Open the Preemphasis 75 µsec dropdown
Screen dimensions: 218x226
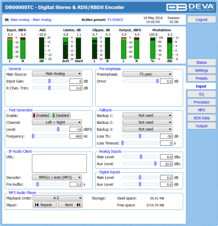click(x=147, y=74)
